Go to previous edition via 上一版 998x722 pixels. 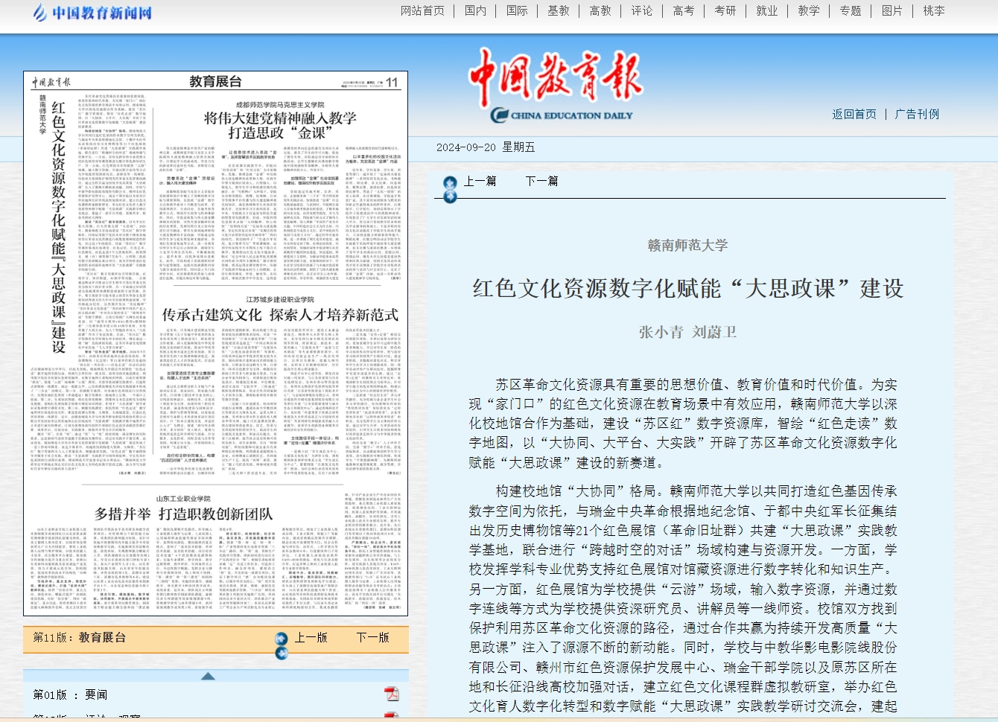pos(311,637)
